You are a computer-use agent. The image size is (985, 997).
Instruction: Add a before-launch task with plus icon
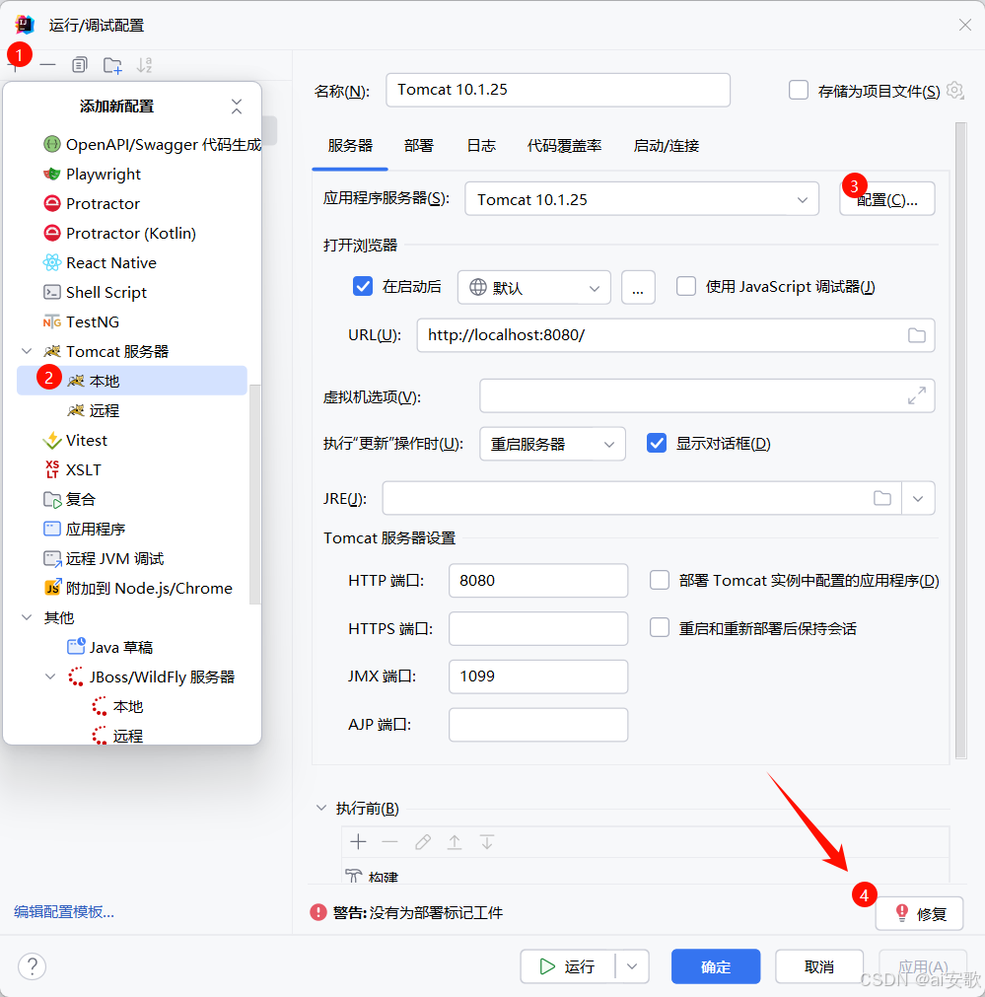pyautogui.click(x=358, y=842)
